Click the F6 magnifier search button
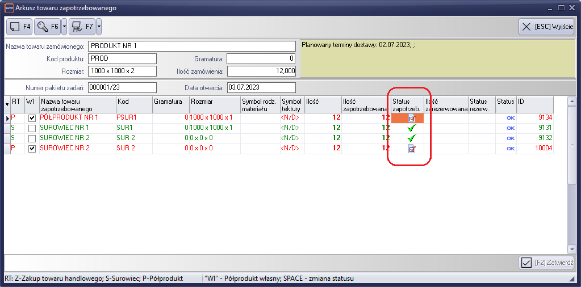Screen dimensions: 581x287 [x=47, y=26]
